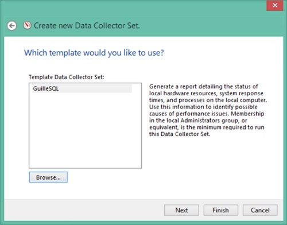Click the 'Which template would you like to use?' heading
287x225 pixels.
point(94,53)
